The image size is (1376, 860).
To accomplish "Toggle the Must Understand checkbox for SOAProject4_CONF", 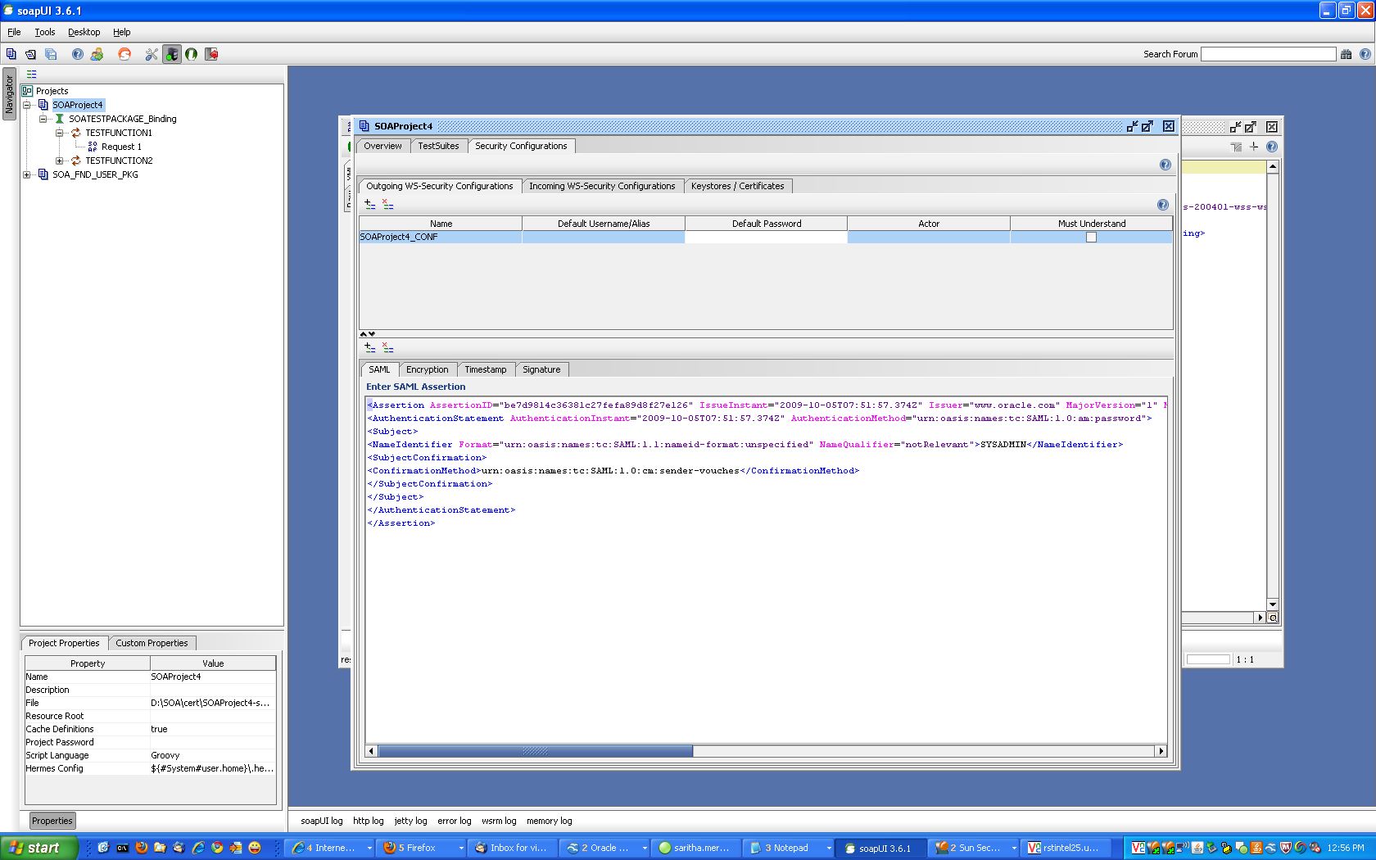I will (1091, 238).
